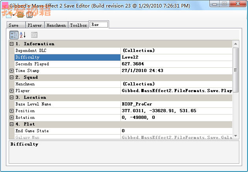Expand the Position property

coord(12,111)
